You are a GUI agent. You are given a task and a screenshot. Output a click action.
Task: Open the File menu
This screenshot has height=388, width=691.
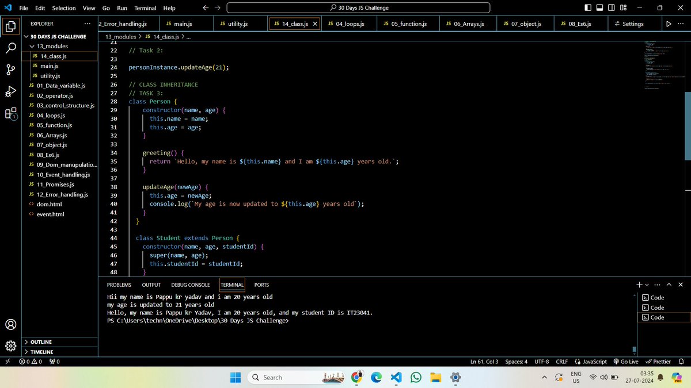point(24,8)
